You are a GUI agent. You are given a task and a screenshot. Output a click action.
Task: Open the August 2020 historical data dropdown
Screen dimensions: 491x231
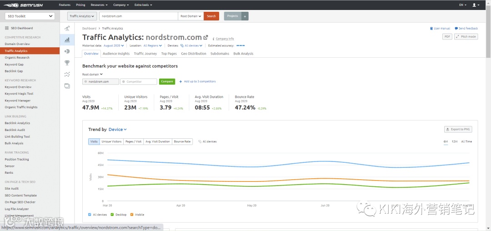(x=114, y=45)
